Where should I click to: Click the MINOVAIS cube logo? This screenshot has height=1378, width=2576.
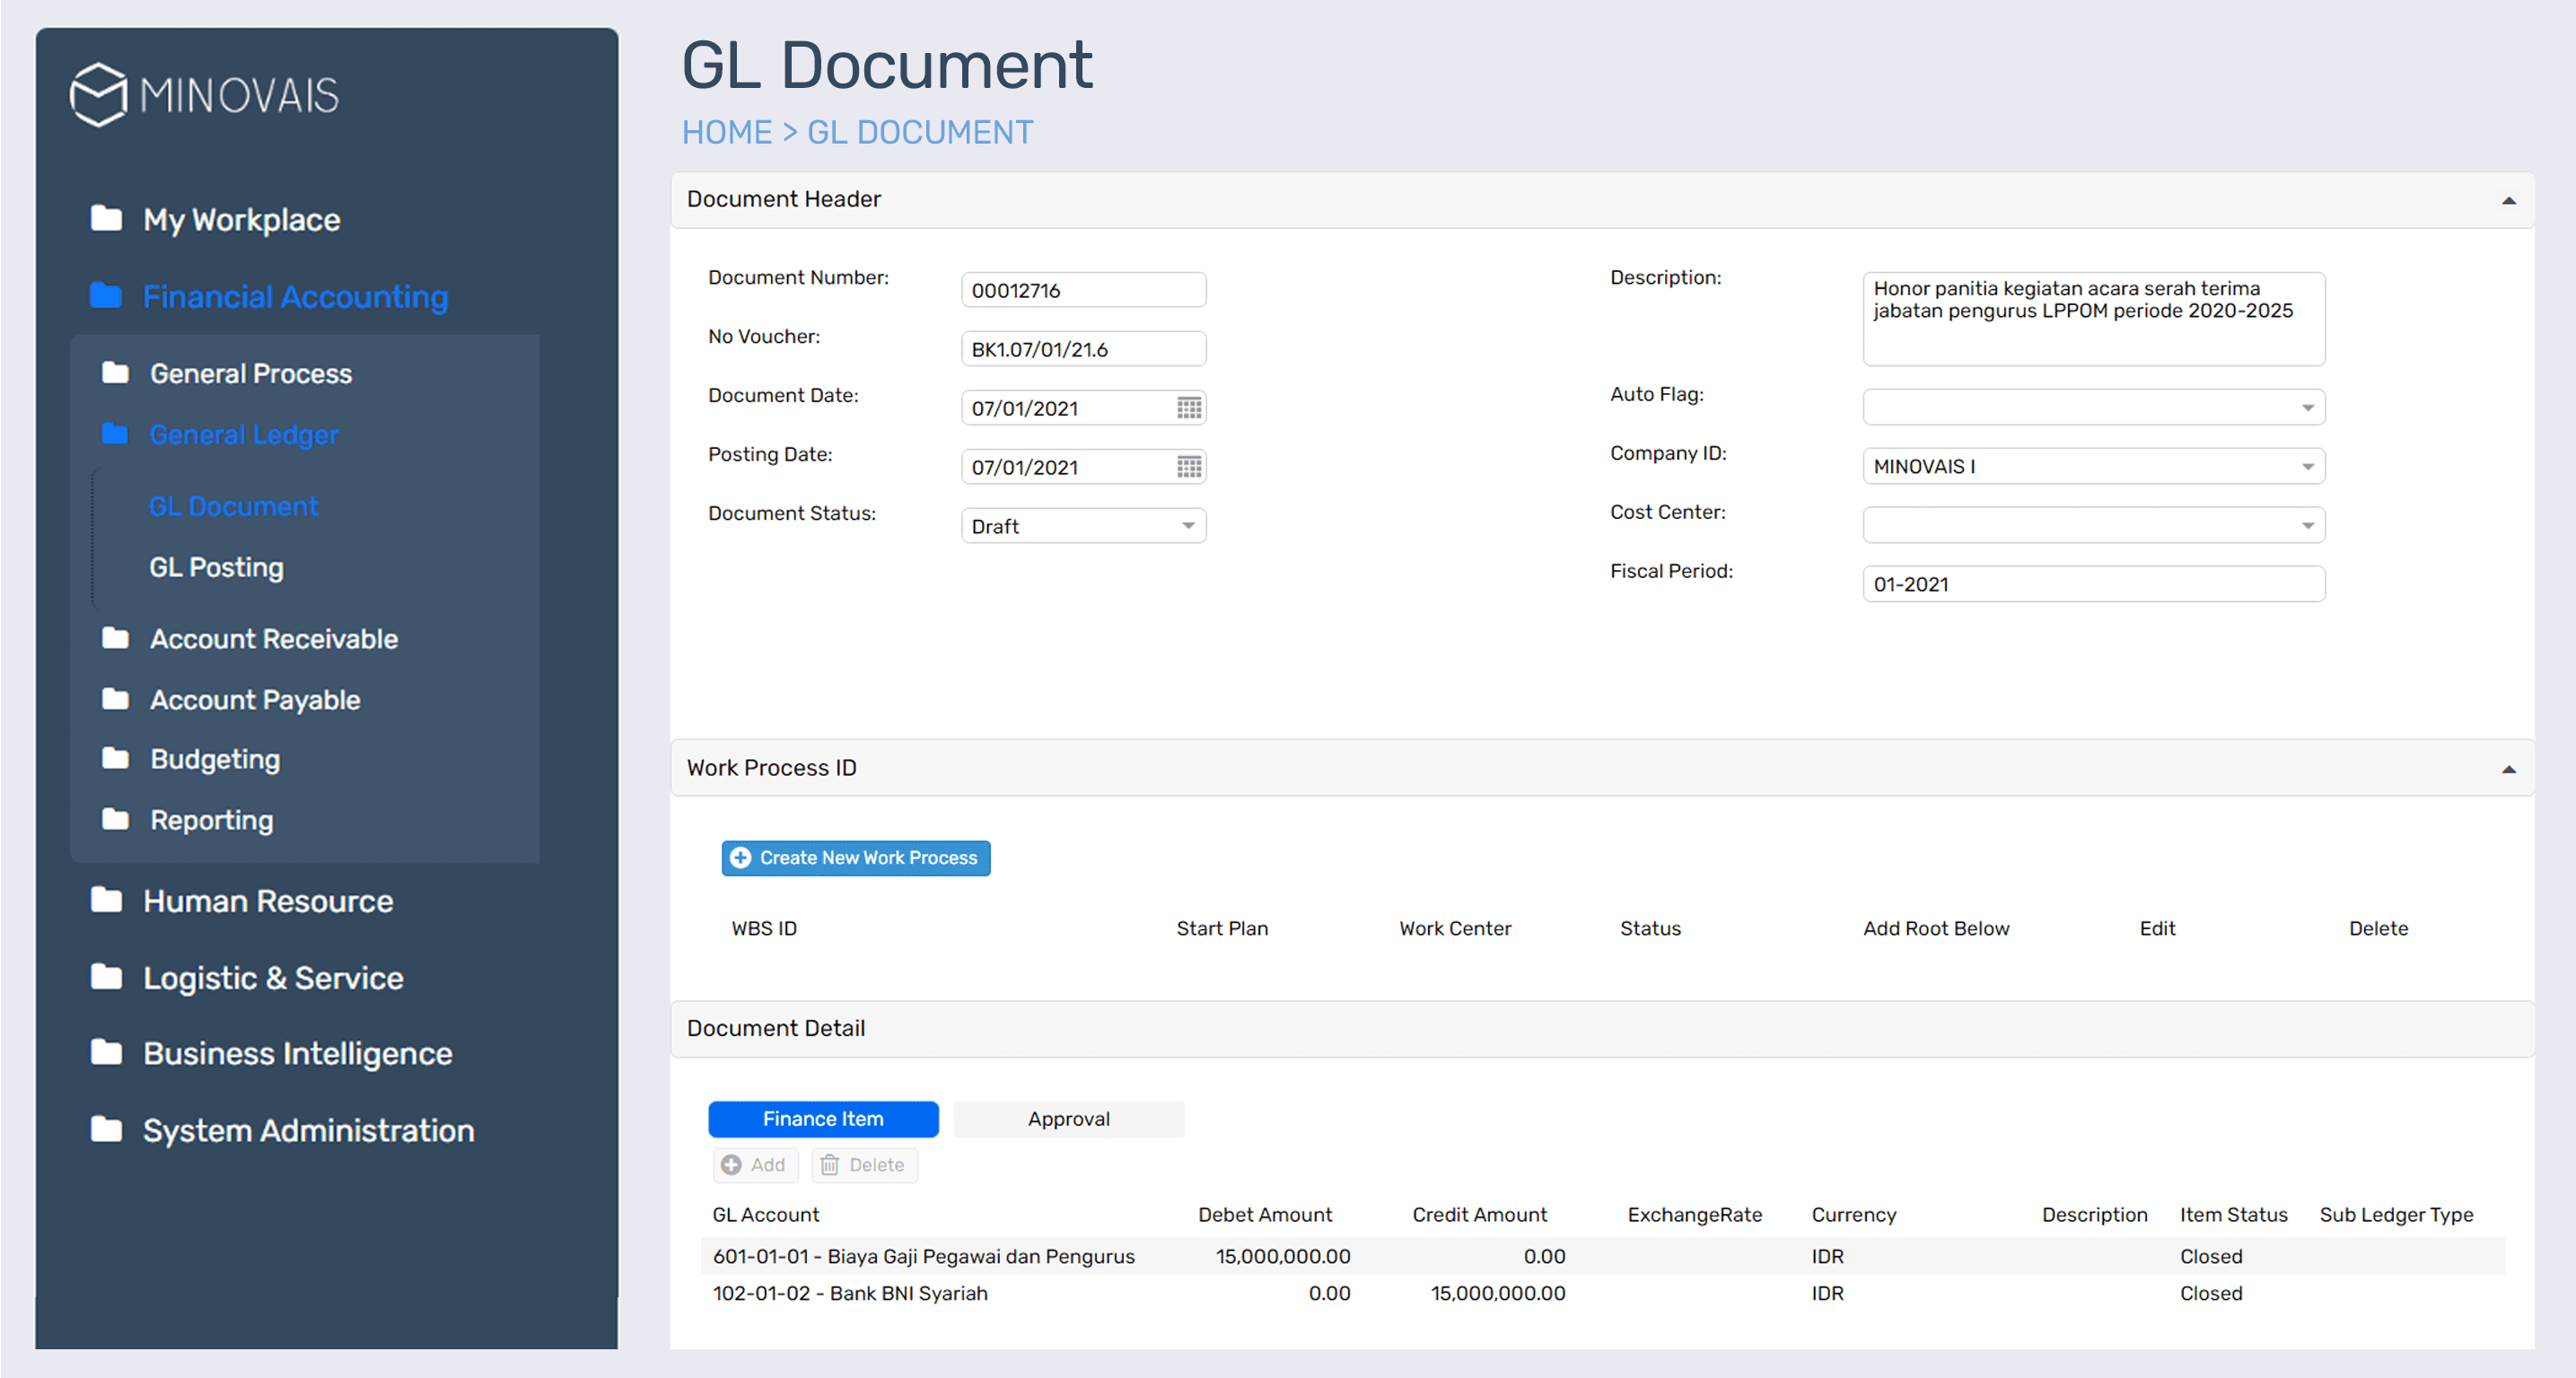(x=98, y=95)
